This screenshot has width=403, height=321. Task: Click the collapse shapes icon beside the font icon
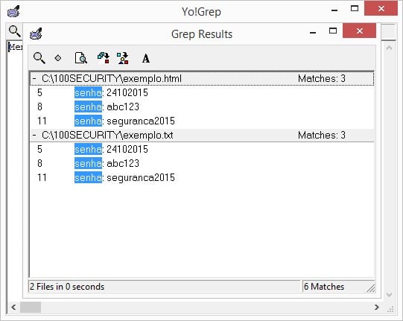pyautogui.click(x=123, y=58)
